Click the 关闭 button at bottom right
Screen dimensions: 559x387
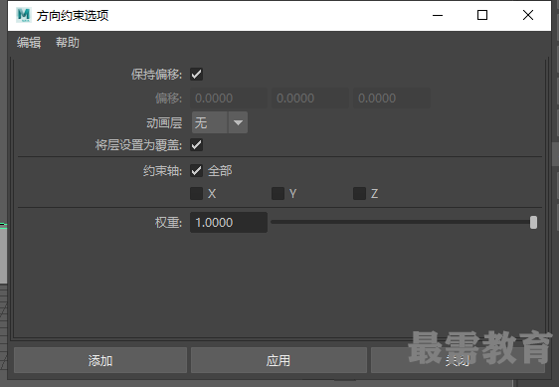point(458,360)
